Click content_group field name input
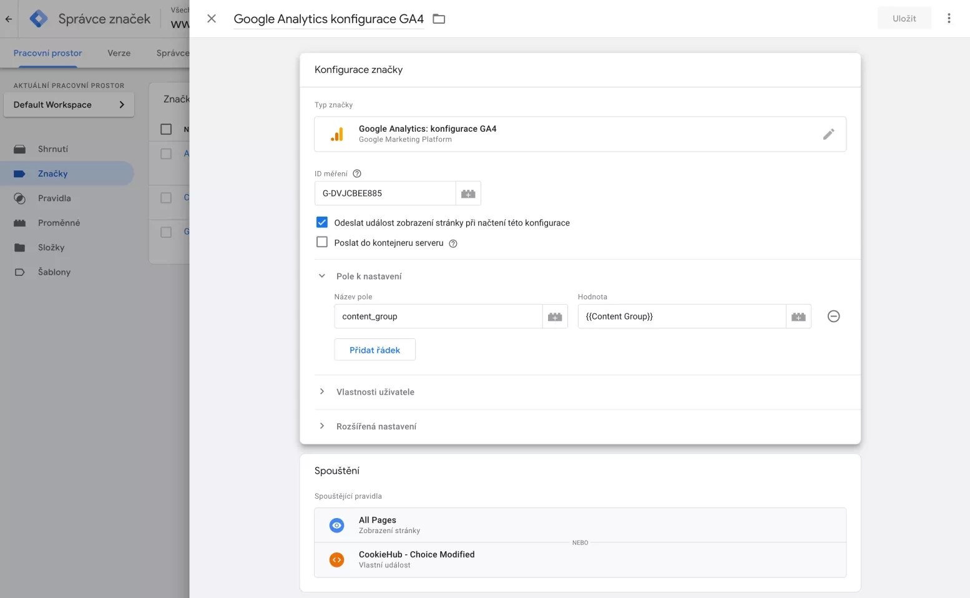Screen dimensions: 970x598 tap(438, 316)
